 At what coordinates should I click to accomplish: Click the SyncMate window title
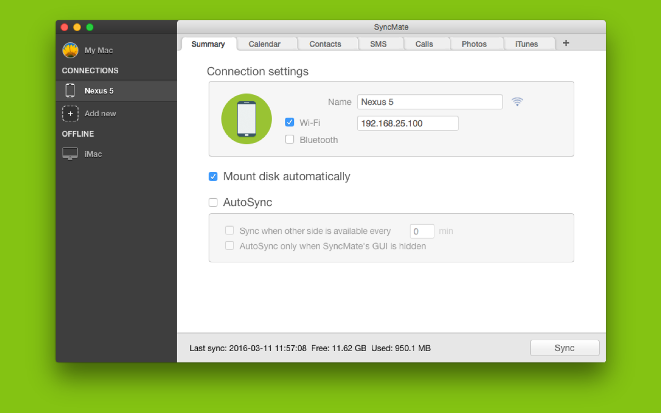point(391,27)
